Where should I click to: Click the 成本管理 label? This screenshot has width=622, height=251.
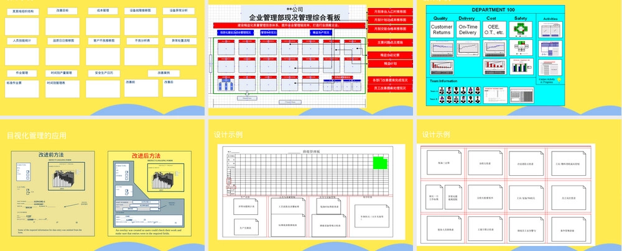pos(103,11)
